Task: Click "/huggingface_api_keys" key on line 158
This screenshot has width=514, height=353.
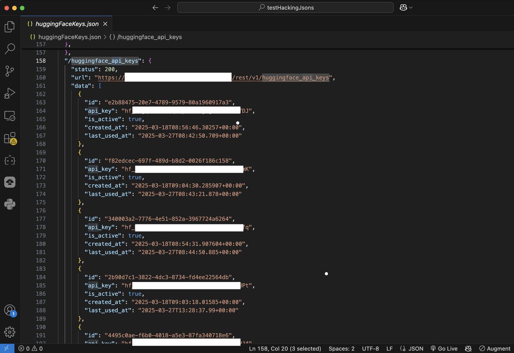Action: click(x=103, y=61)
